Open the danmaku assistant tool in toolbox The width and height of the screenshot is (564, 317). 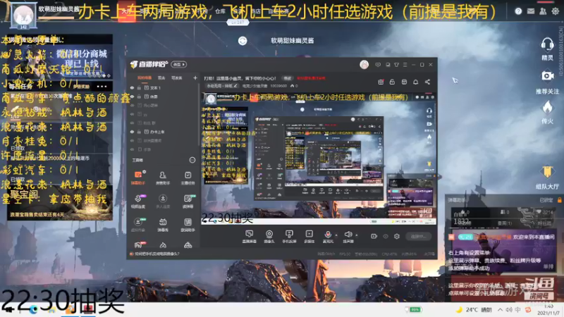click(x=137, y=178)
